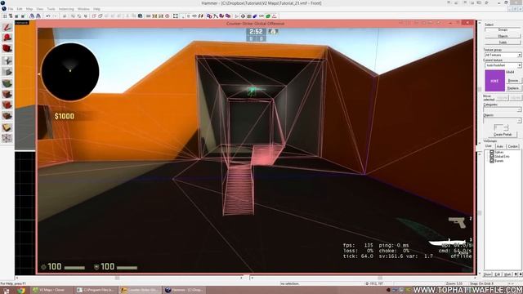
Task: Click the Group selection toolbar icon
Action: [x=73, y=16]
